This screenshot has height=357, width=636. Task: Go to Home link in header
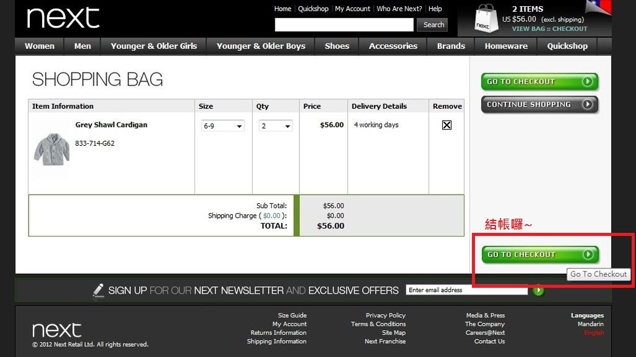[283, 9]
